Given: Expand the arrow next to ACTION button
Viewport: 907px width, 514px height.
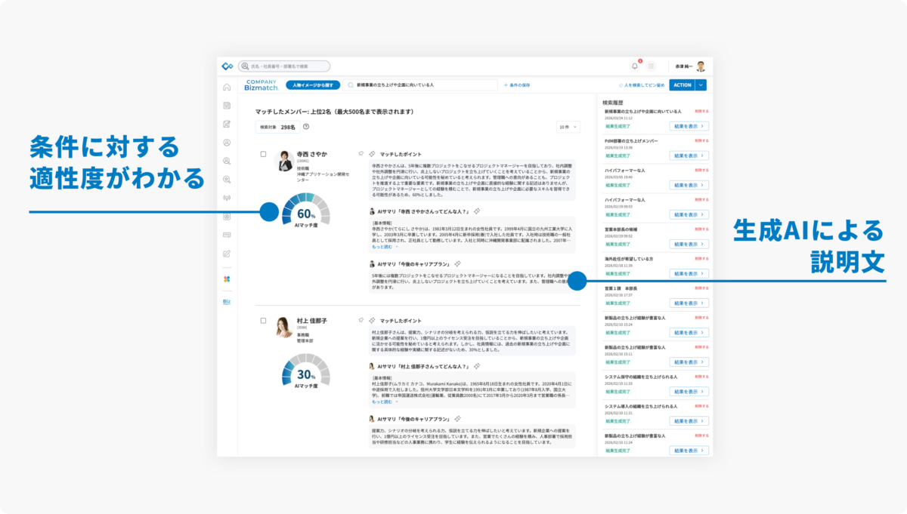Looking at the screenshot, I should click(x=701, y=85).
